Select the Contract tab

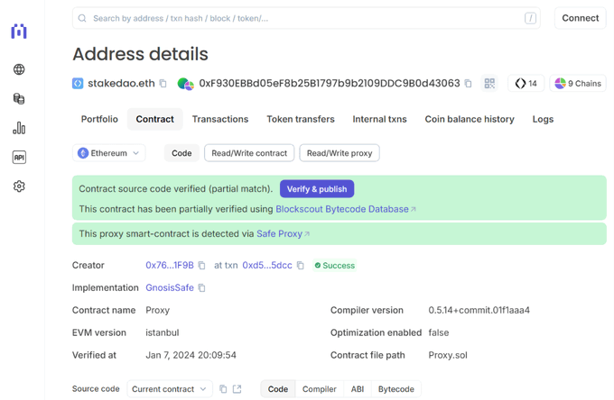[x=154, y=119]
